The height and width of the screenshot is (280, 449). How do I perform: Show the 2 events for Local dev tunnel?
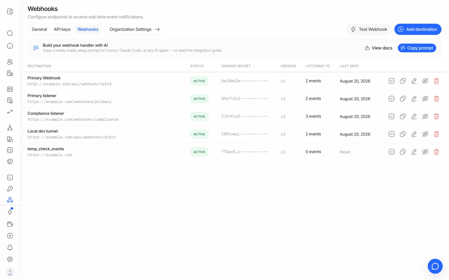pos(313,134)
